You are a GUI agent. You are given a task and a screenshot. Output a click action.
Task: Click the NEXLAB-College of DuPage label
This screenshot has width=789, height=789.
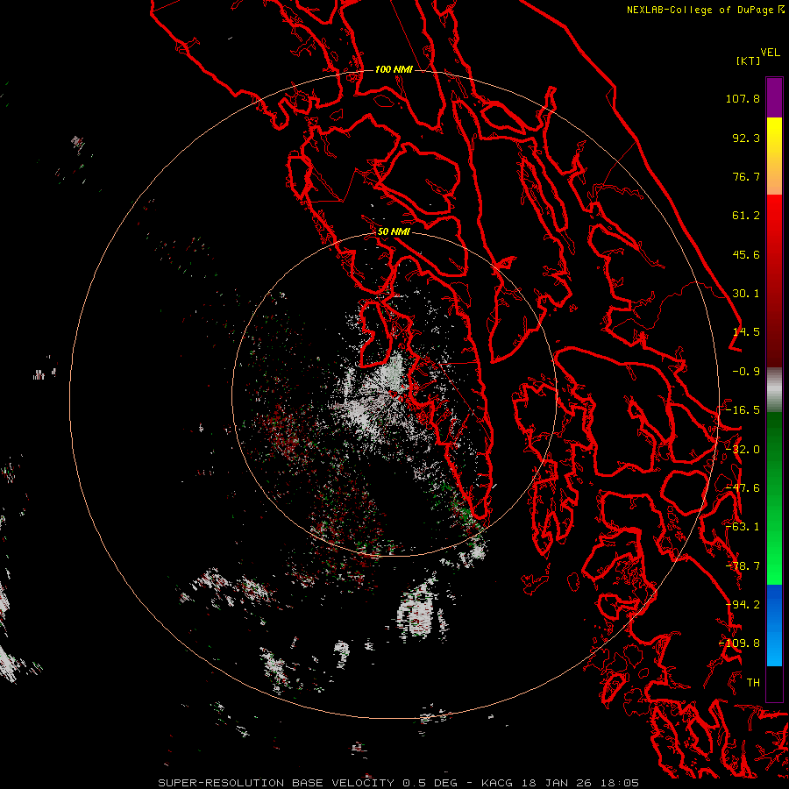coord(700,10)
